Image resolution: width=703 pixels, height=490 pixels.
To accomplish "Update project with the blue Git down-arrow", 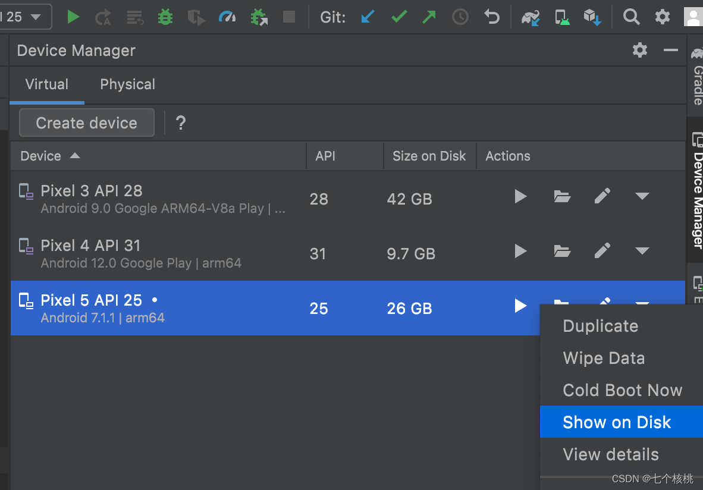I will [367, 17].
